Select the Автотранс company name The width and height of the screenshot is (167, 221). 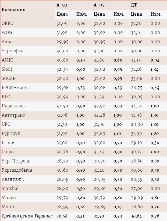(13, 115)
